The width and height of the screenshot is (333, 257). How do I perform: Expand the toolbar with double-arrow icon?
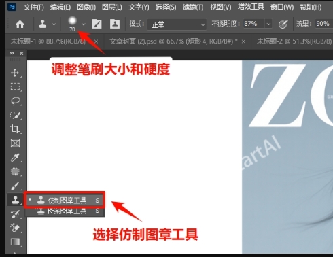pyautogui.click(x=12, y=53)
